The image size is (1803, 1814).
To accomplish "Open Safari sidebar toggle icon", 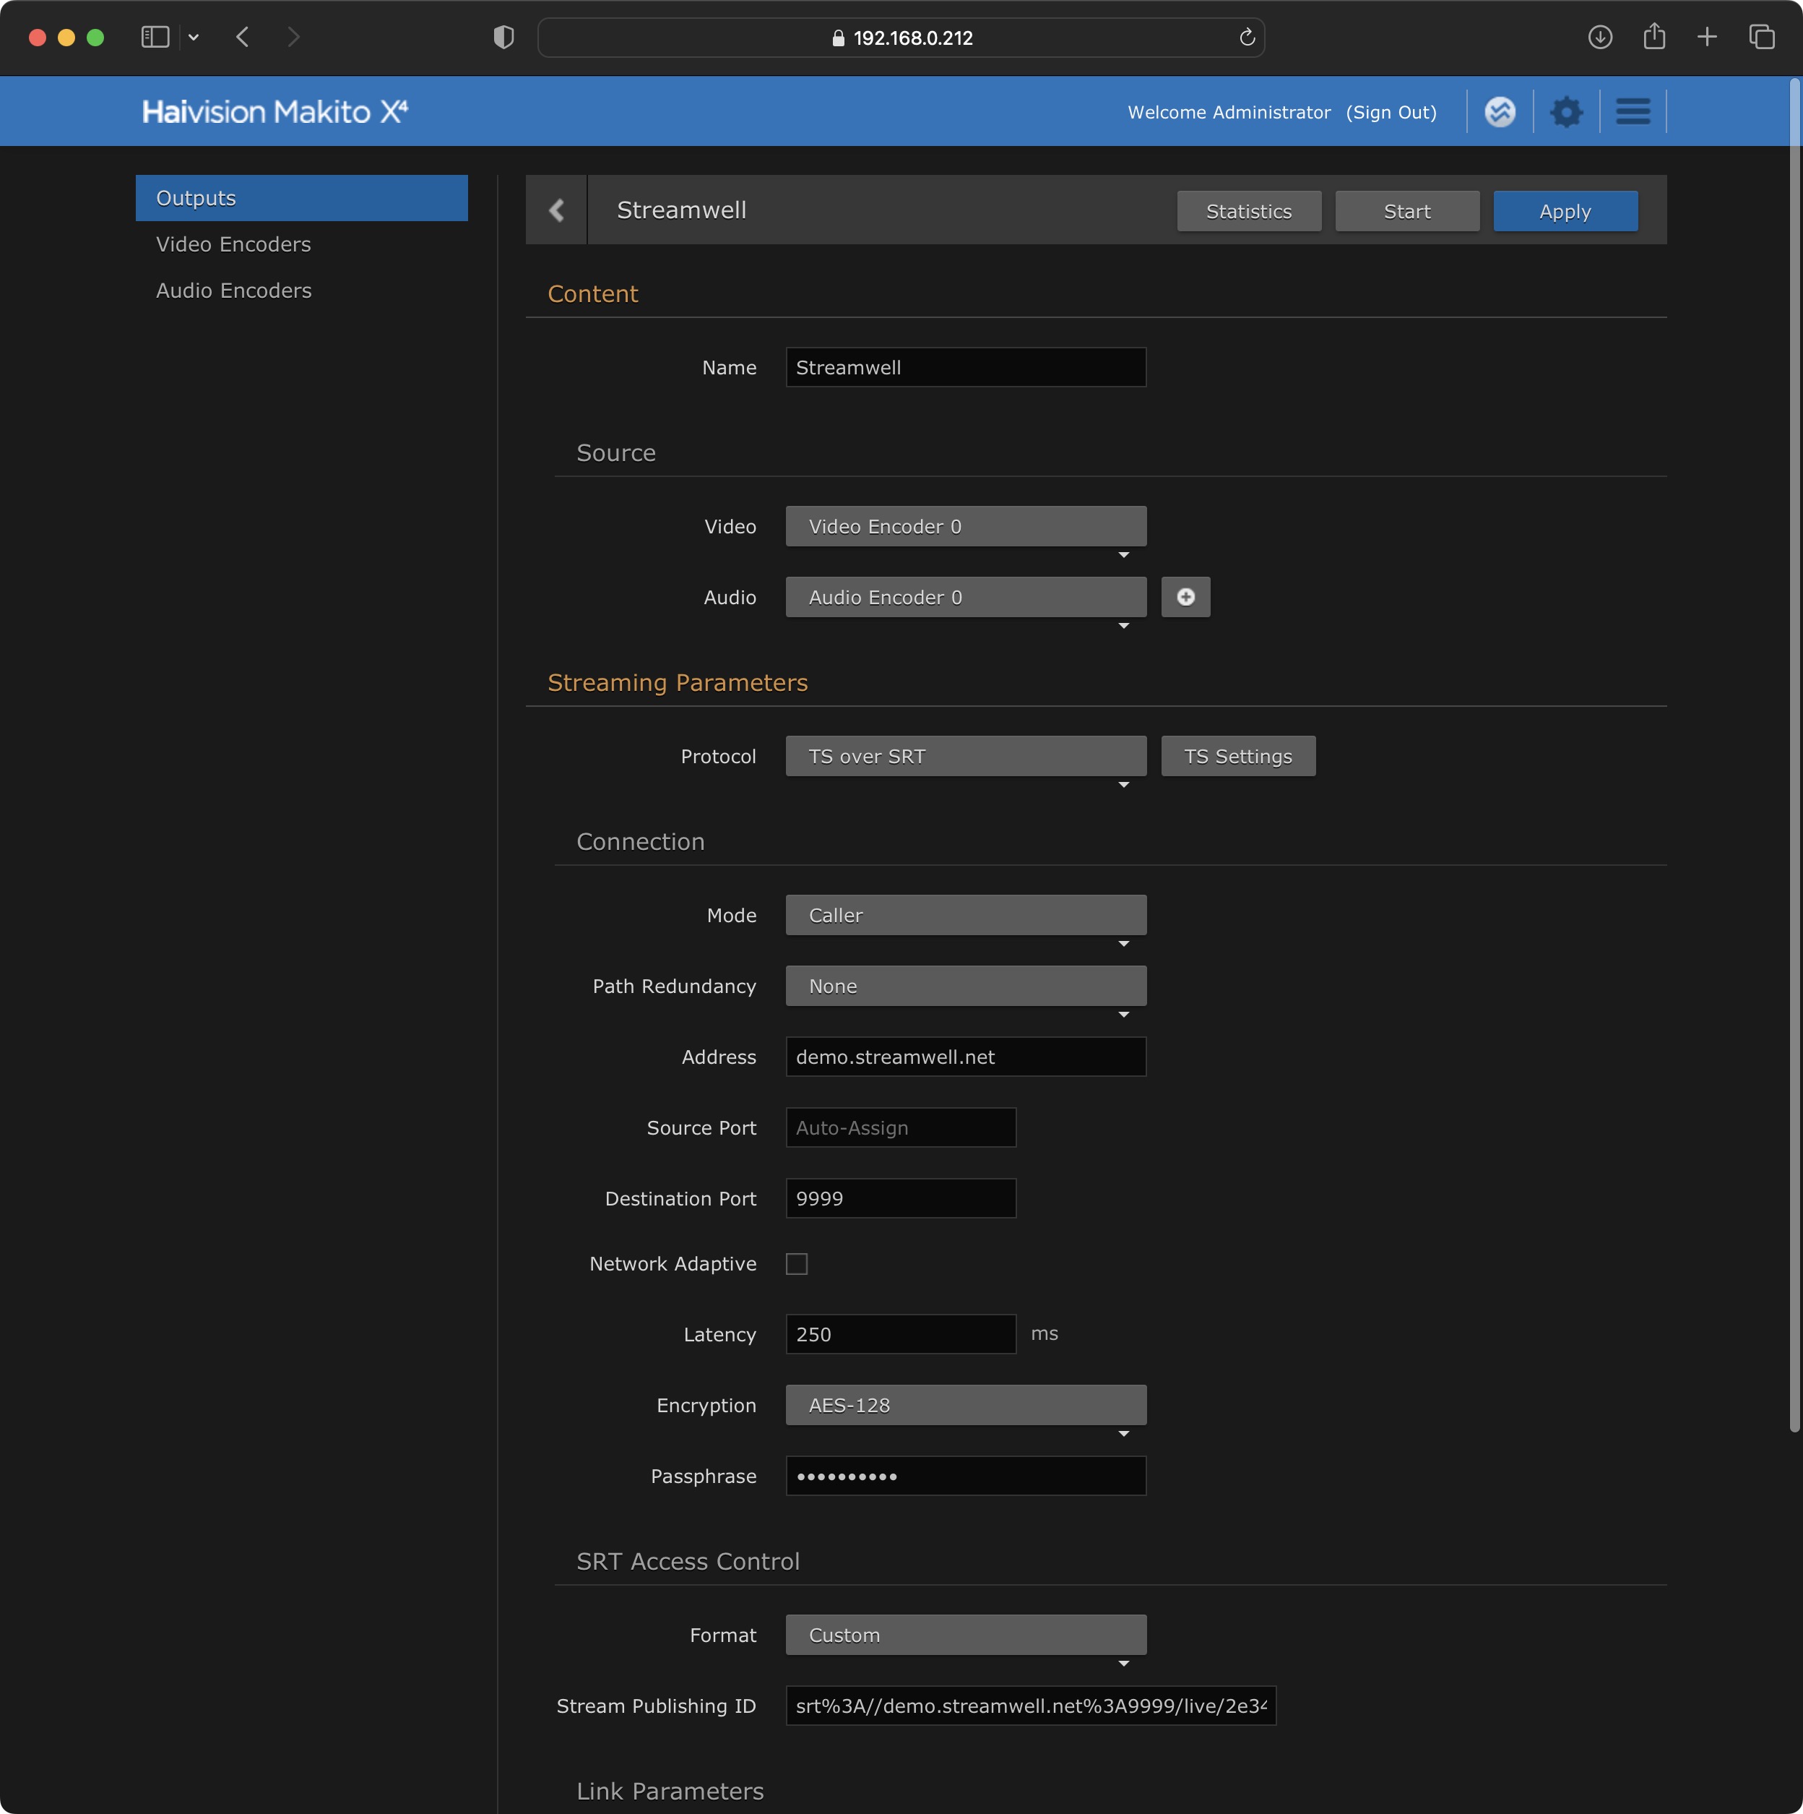I will coord(155,38).
